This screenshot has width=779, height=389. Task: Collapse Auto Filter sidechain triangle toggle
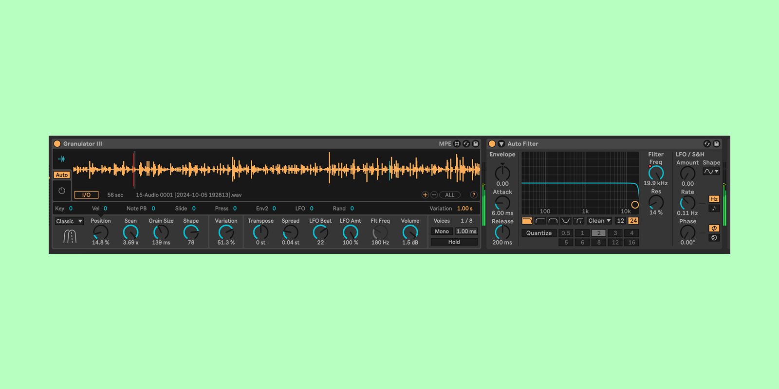point(501,143)
